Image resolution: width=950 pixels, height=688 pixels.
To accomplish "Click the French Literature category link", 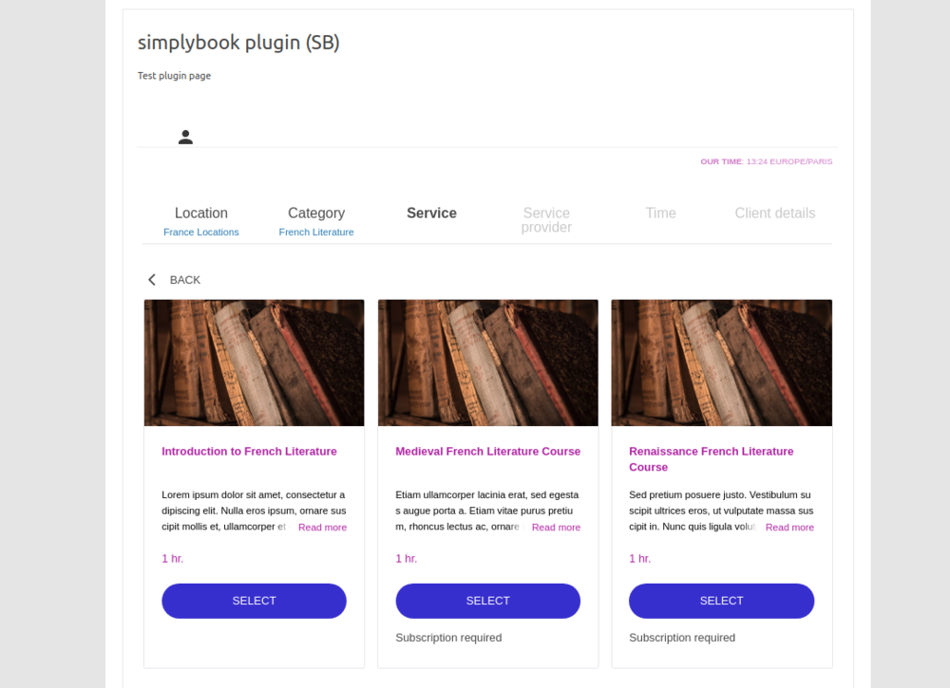I will [316, 232].
